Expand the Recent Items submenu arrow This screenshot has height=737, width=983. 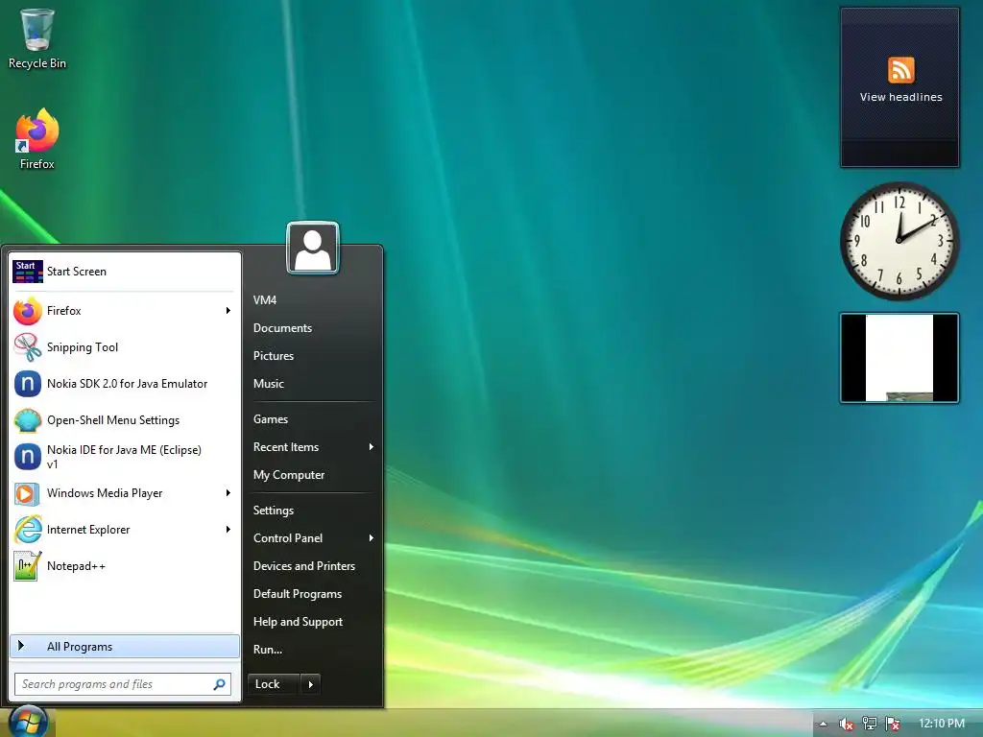point(372,447)
